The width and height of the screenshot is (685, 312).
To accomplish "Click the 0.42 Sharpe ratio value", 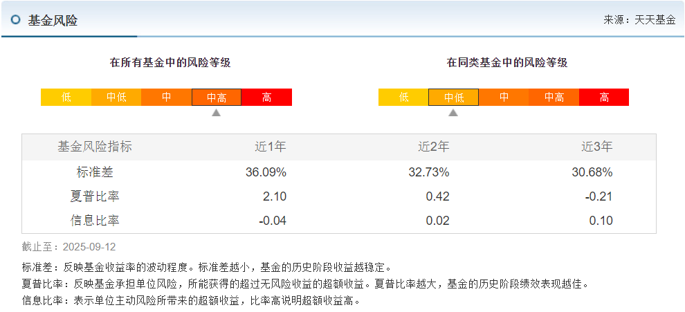I will coord(438,196).
